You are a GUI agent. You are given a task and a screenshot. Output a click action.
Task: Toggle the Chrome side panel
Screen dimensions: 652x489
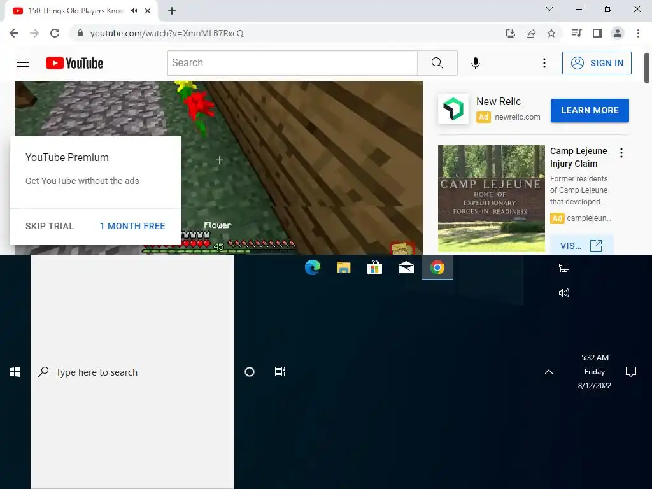[x=597, y=33]
